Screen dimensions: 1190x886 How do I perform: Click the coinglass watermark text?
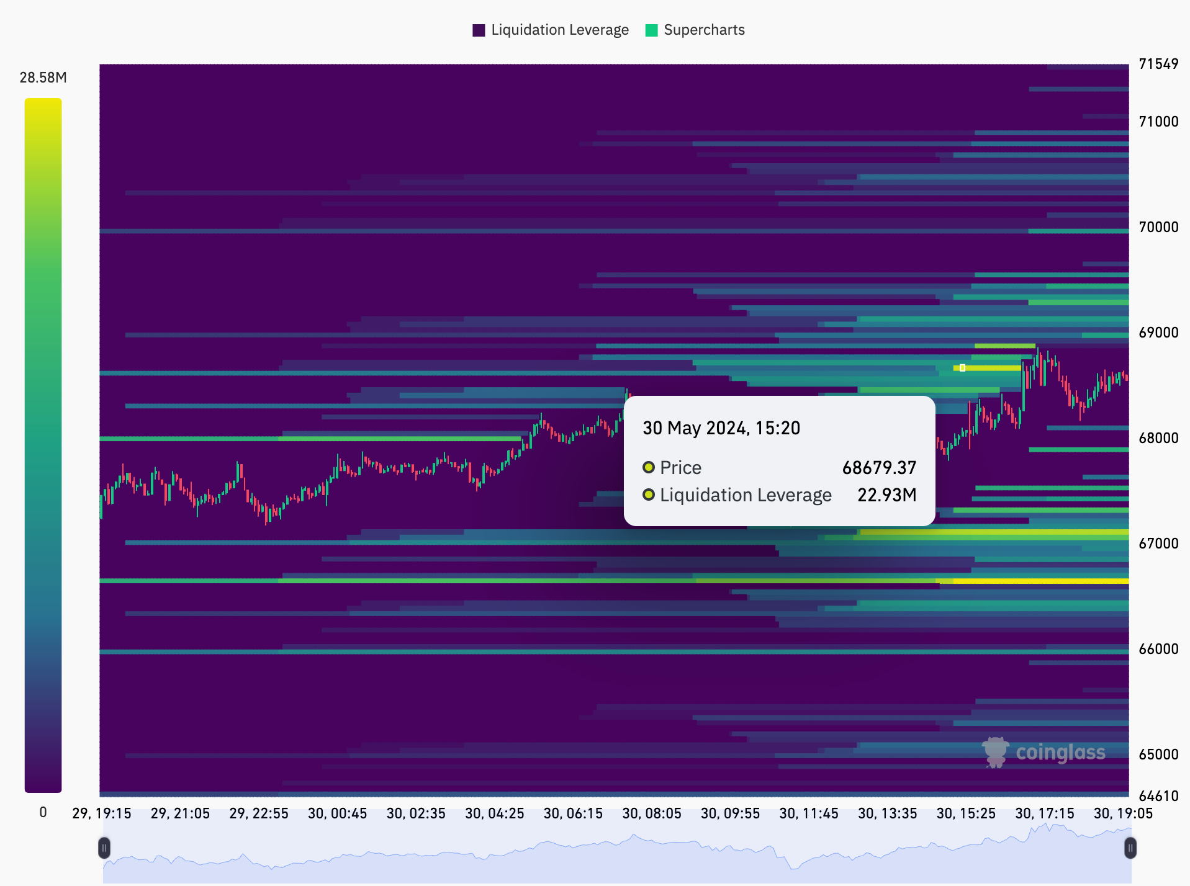(1060, 752)
